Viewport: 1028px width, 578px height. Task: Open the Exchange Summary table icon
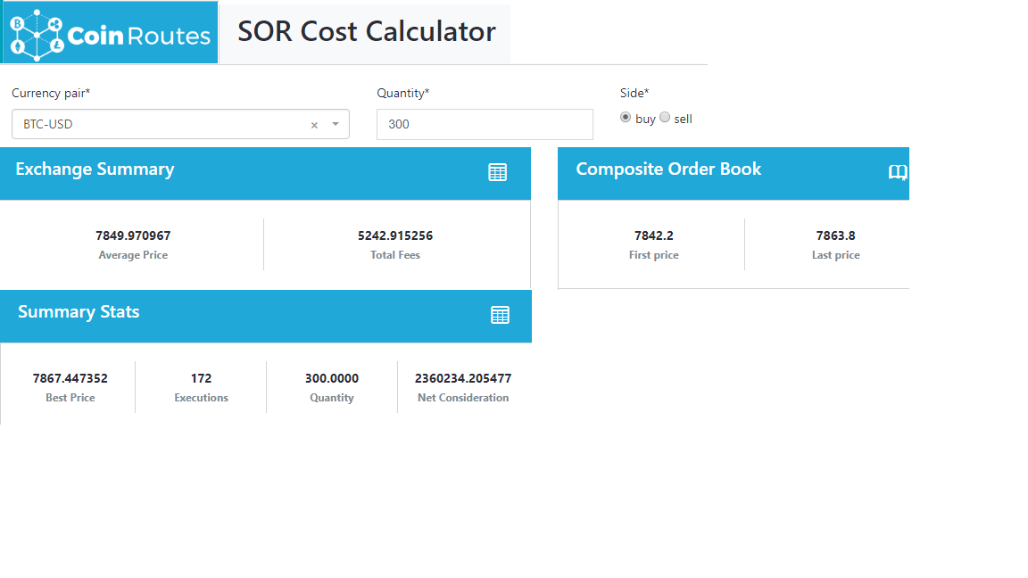pos(498,172)
